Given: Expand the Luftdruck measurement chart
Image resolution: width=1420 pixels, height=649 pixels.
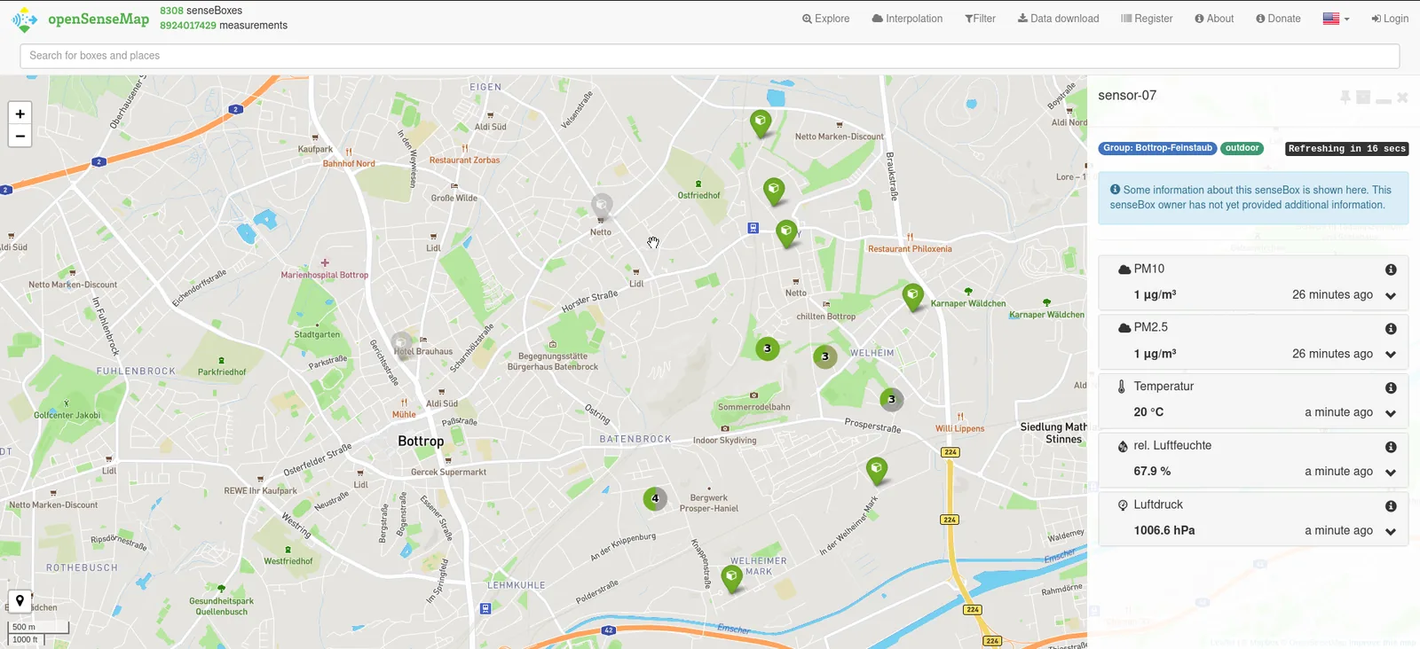Looking at the screenshot, I should [x=1391, y=532].
